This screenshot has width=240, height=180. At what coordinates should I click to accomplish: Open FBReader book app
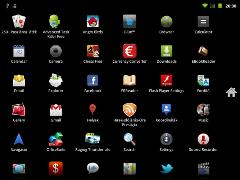pos(130,80)
